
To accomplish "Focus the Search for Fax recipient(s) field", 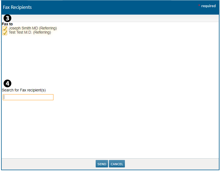I will [x=28, y=97].
